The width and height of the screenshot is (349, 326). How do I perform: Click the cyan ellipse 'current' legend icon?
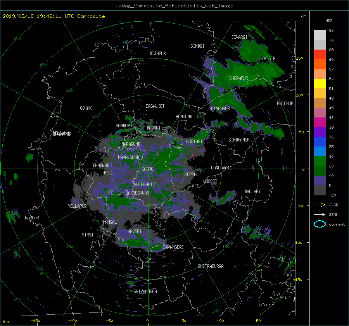(x=320, y=224)
